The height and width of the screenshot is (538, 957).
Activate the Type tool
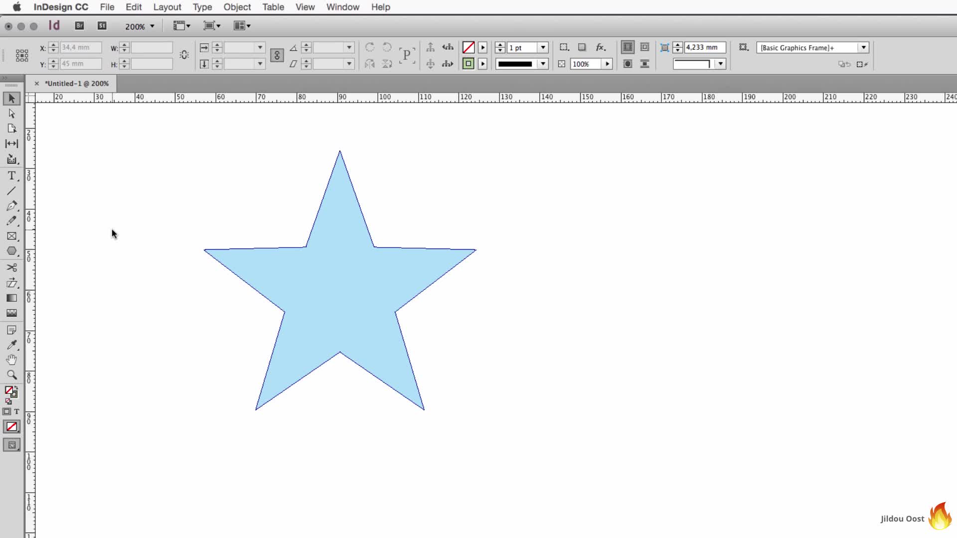(x=11, y=176)
